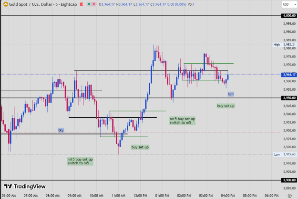Click the pink data mode icon
The width and height of the screenshot is (298, 199).
pos(94,4)
